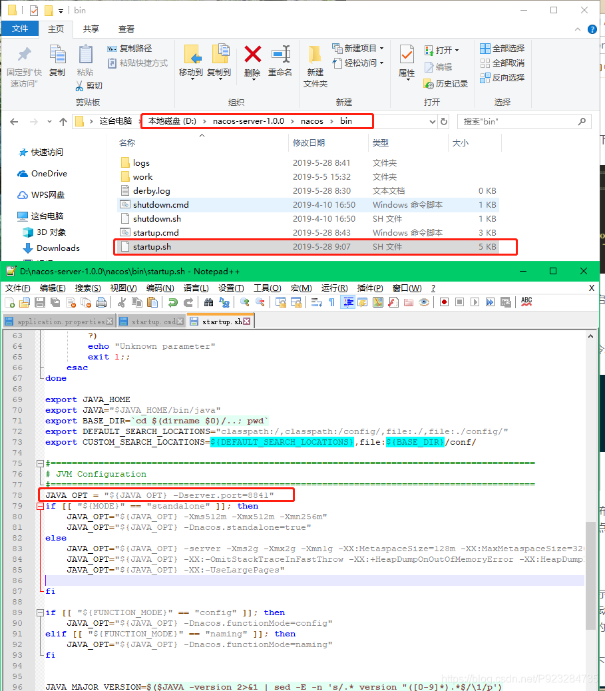Screen dimensions: 605x691
Task: Click the Document monitoring eye icon
Action: (424, 302)
